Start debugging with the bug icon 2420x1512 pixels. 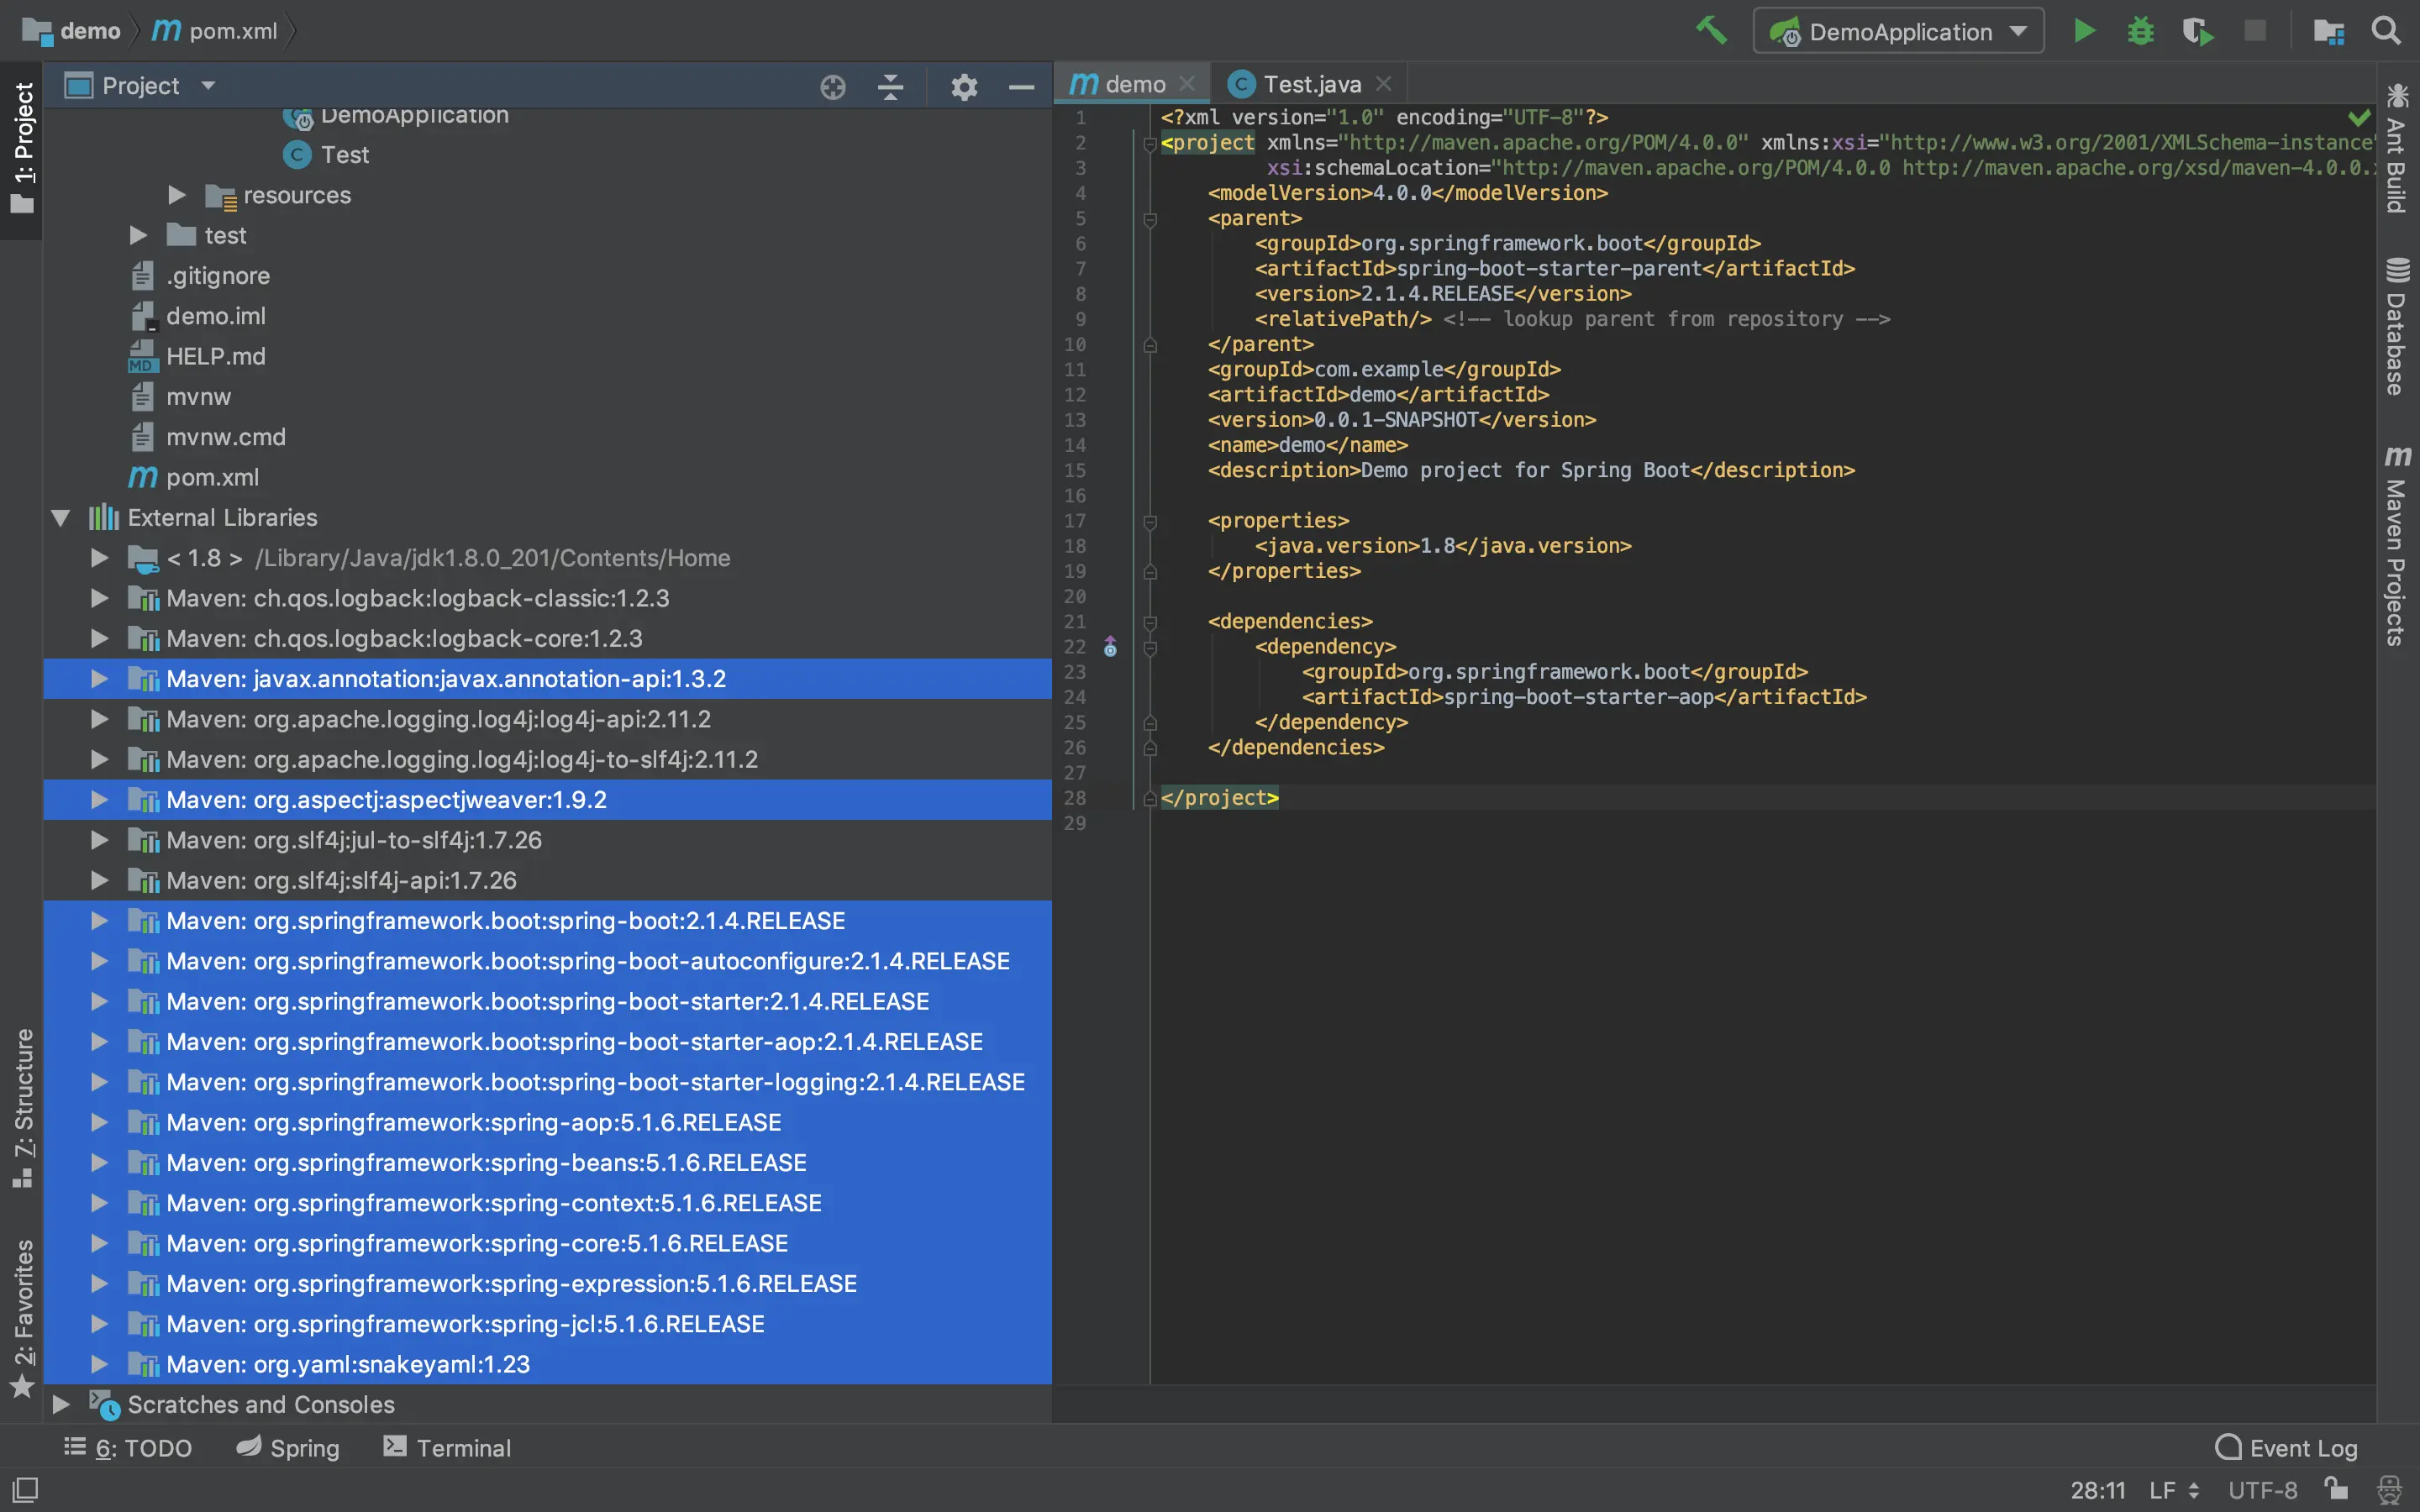[x=2140, y=31]
